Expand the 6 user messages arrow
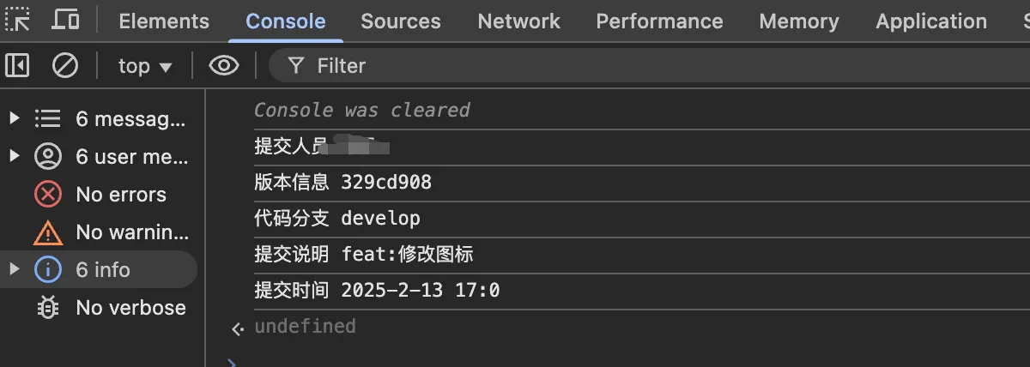 click(x=14, y=156)
